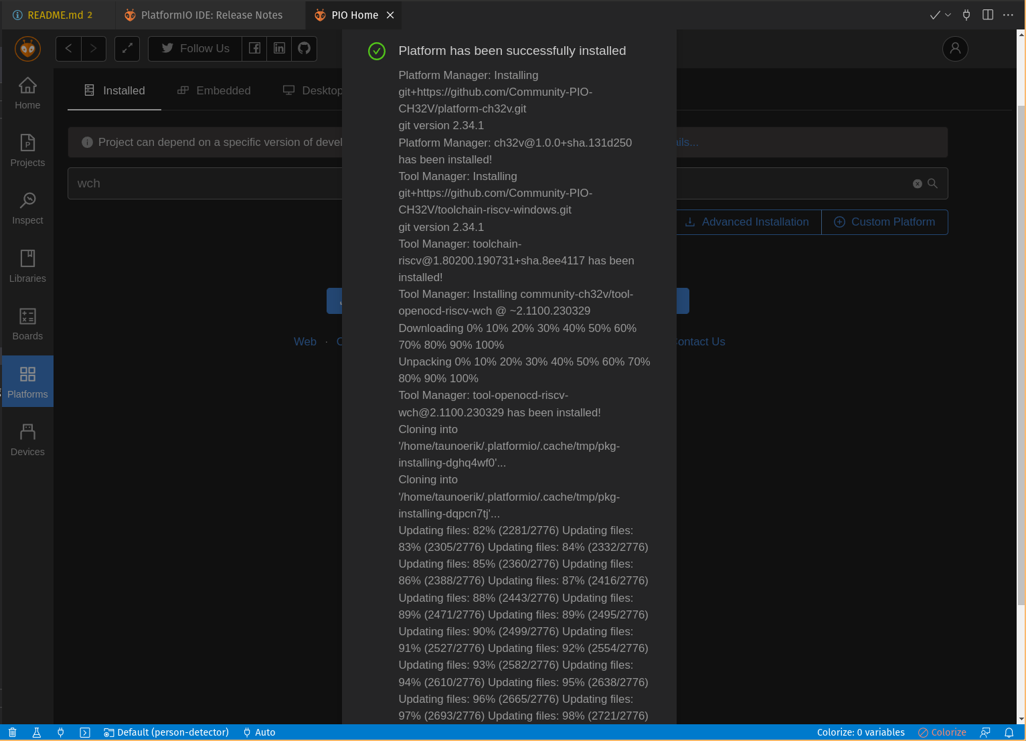Click the account profile icon
The height and width of the screenshot is (741, 1026).
955,48
